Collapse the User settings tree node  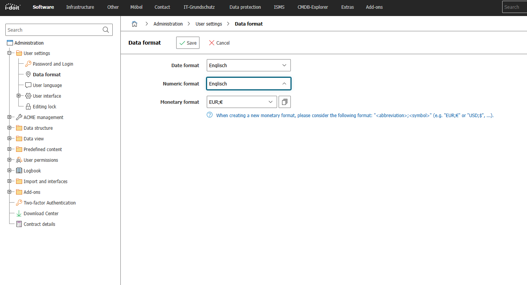pyautogui.click(x=9, y=53)
